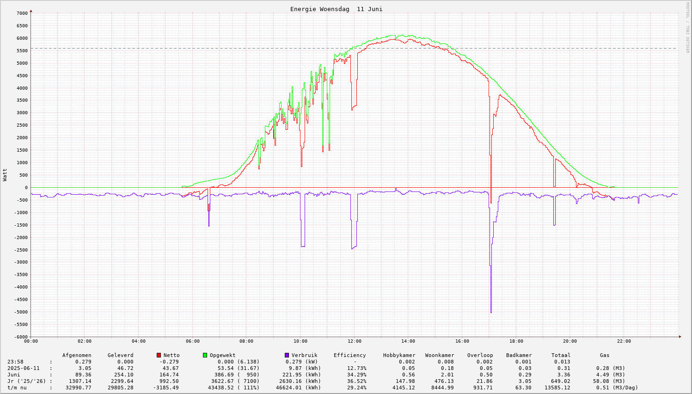The height and width of the screenshot is (394, 692).
Task: Click the chart title Energie Woensdag 11 Juni
Action: 336,9
